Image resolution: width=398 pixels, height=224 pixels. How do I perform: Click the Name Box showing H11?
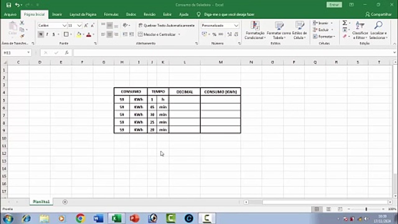(14, 53)
